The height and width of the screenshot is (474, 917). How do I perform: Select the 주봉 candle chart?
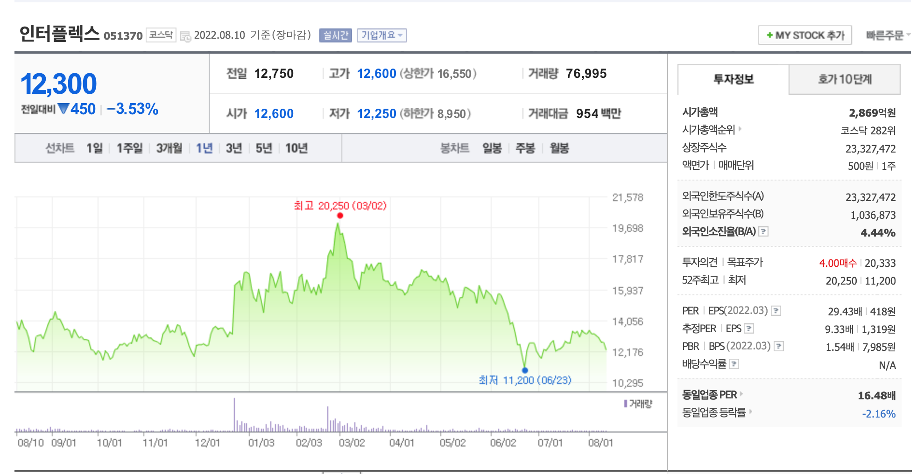525,148
